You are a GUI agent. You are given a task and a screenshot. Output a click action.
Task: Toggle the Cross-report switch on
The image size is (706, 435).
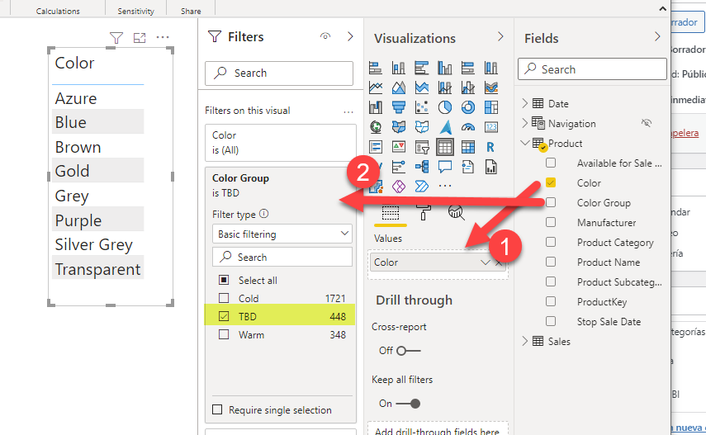(x=407, y=351)
